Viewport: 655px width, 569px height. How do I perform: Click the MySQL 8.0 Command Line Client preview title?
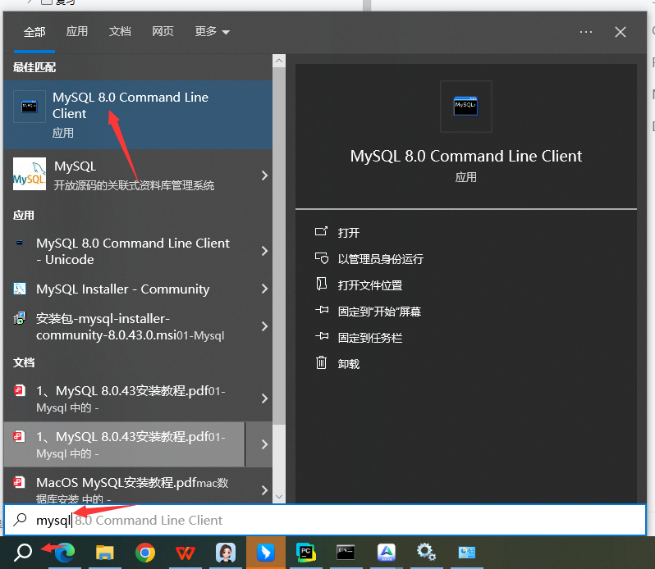click(465, 156)
